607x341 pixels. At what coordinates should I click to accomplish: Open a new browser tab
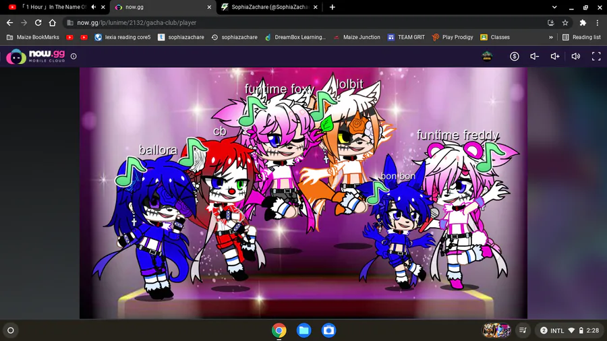pos(332,7)
